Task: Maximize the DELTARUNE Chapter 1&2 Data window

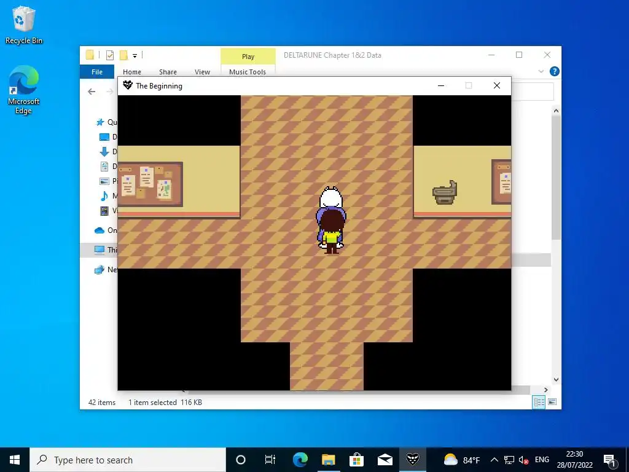Action: tap(519, 55)
